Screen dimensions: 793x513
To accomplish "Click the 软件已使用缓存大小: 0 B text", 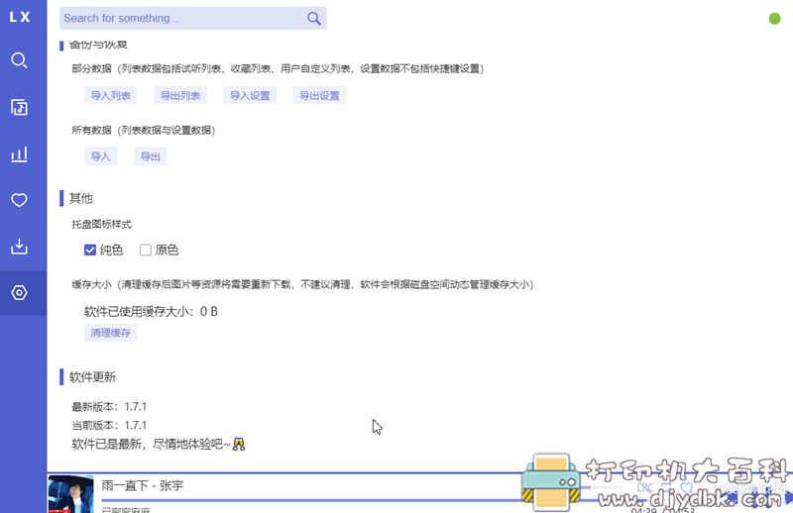I will pos(151,312).
